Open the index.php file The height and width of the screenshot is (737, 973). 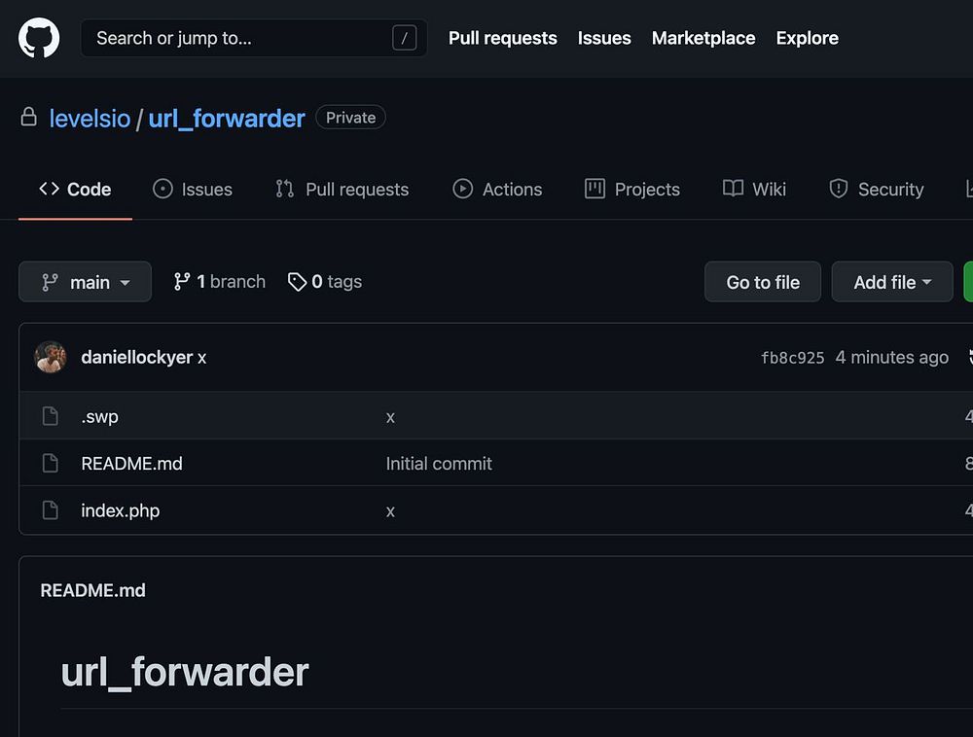(121, 510)
